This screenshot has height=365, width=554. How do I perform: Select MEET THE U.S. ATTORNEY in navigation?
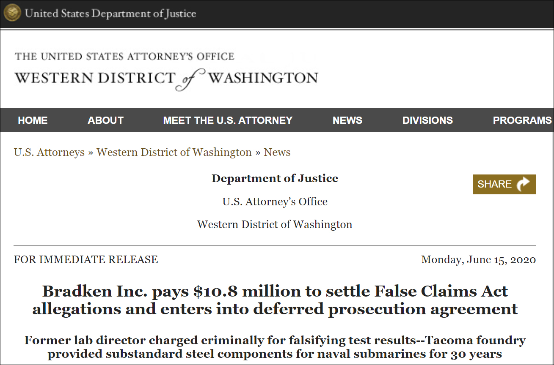[228, 120]
